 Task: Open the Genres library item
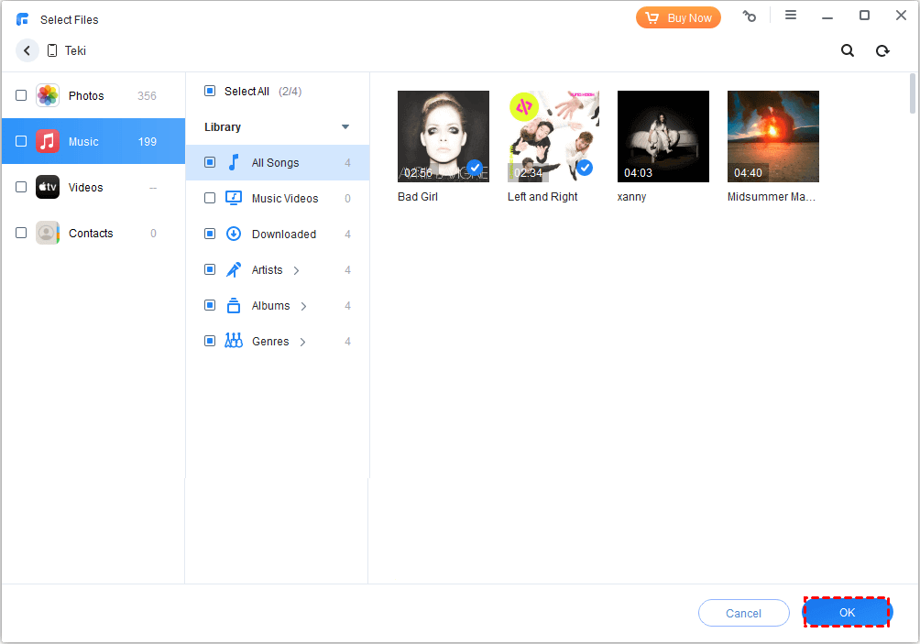tap(270, 342)
